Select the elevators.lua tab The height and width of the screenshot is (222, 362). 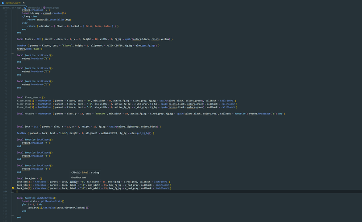12,3
